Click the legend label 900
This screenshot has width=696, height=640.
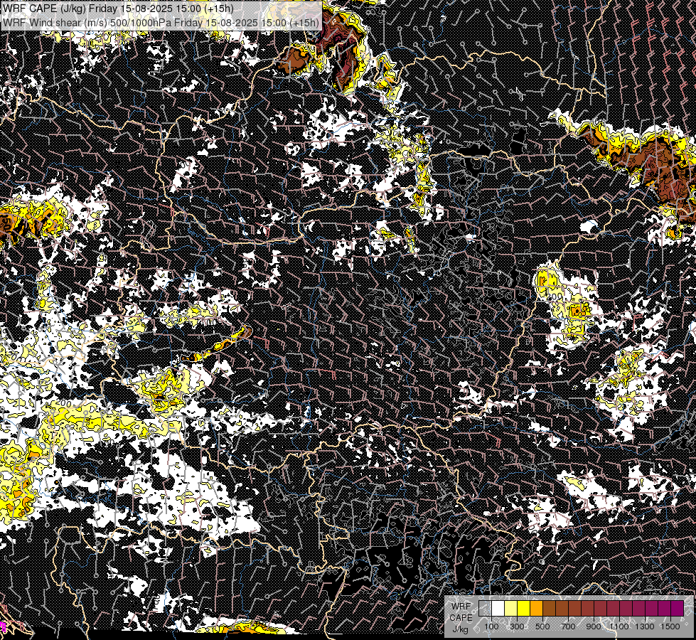coord(594,626)
